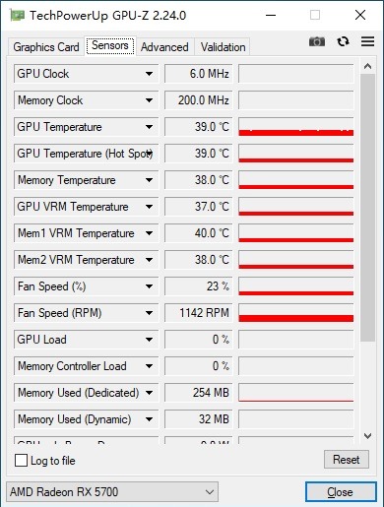The width and height of the screenshot is (384, 507).
Task: Click the scroll down arrow
Action: [367, 436]
